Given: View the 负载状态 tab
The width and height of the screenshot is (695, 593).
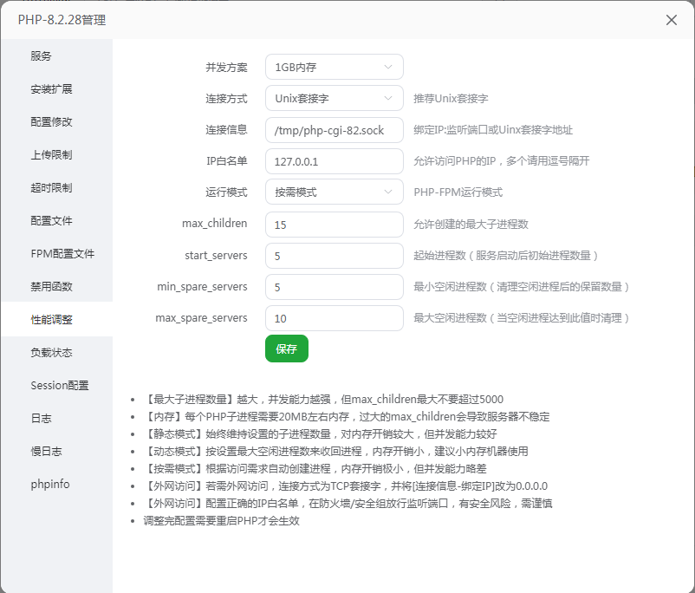Looking at the screenshot, I should coord(51,353).
